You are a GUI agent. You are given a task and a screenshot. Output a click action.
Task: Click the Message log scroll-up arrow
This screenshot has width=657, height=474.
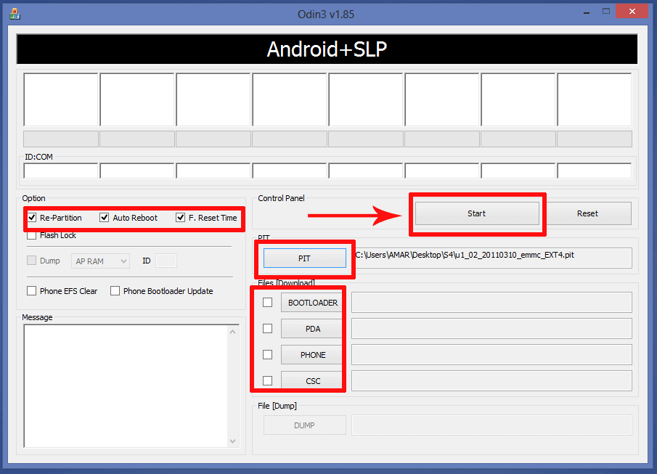tap(233, 332)
